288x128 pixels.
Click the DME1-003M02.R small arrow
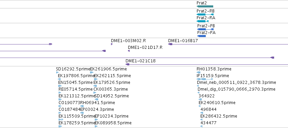(112, 44)
